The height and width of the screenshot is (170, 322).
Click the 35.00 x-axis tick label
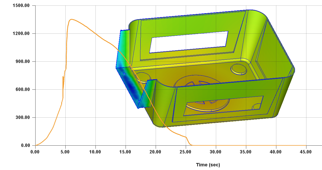246,152
